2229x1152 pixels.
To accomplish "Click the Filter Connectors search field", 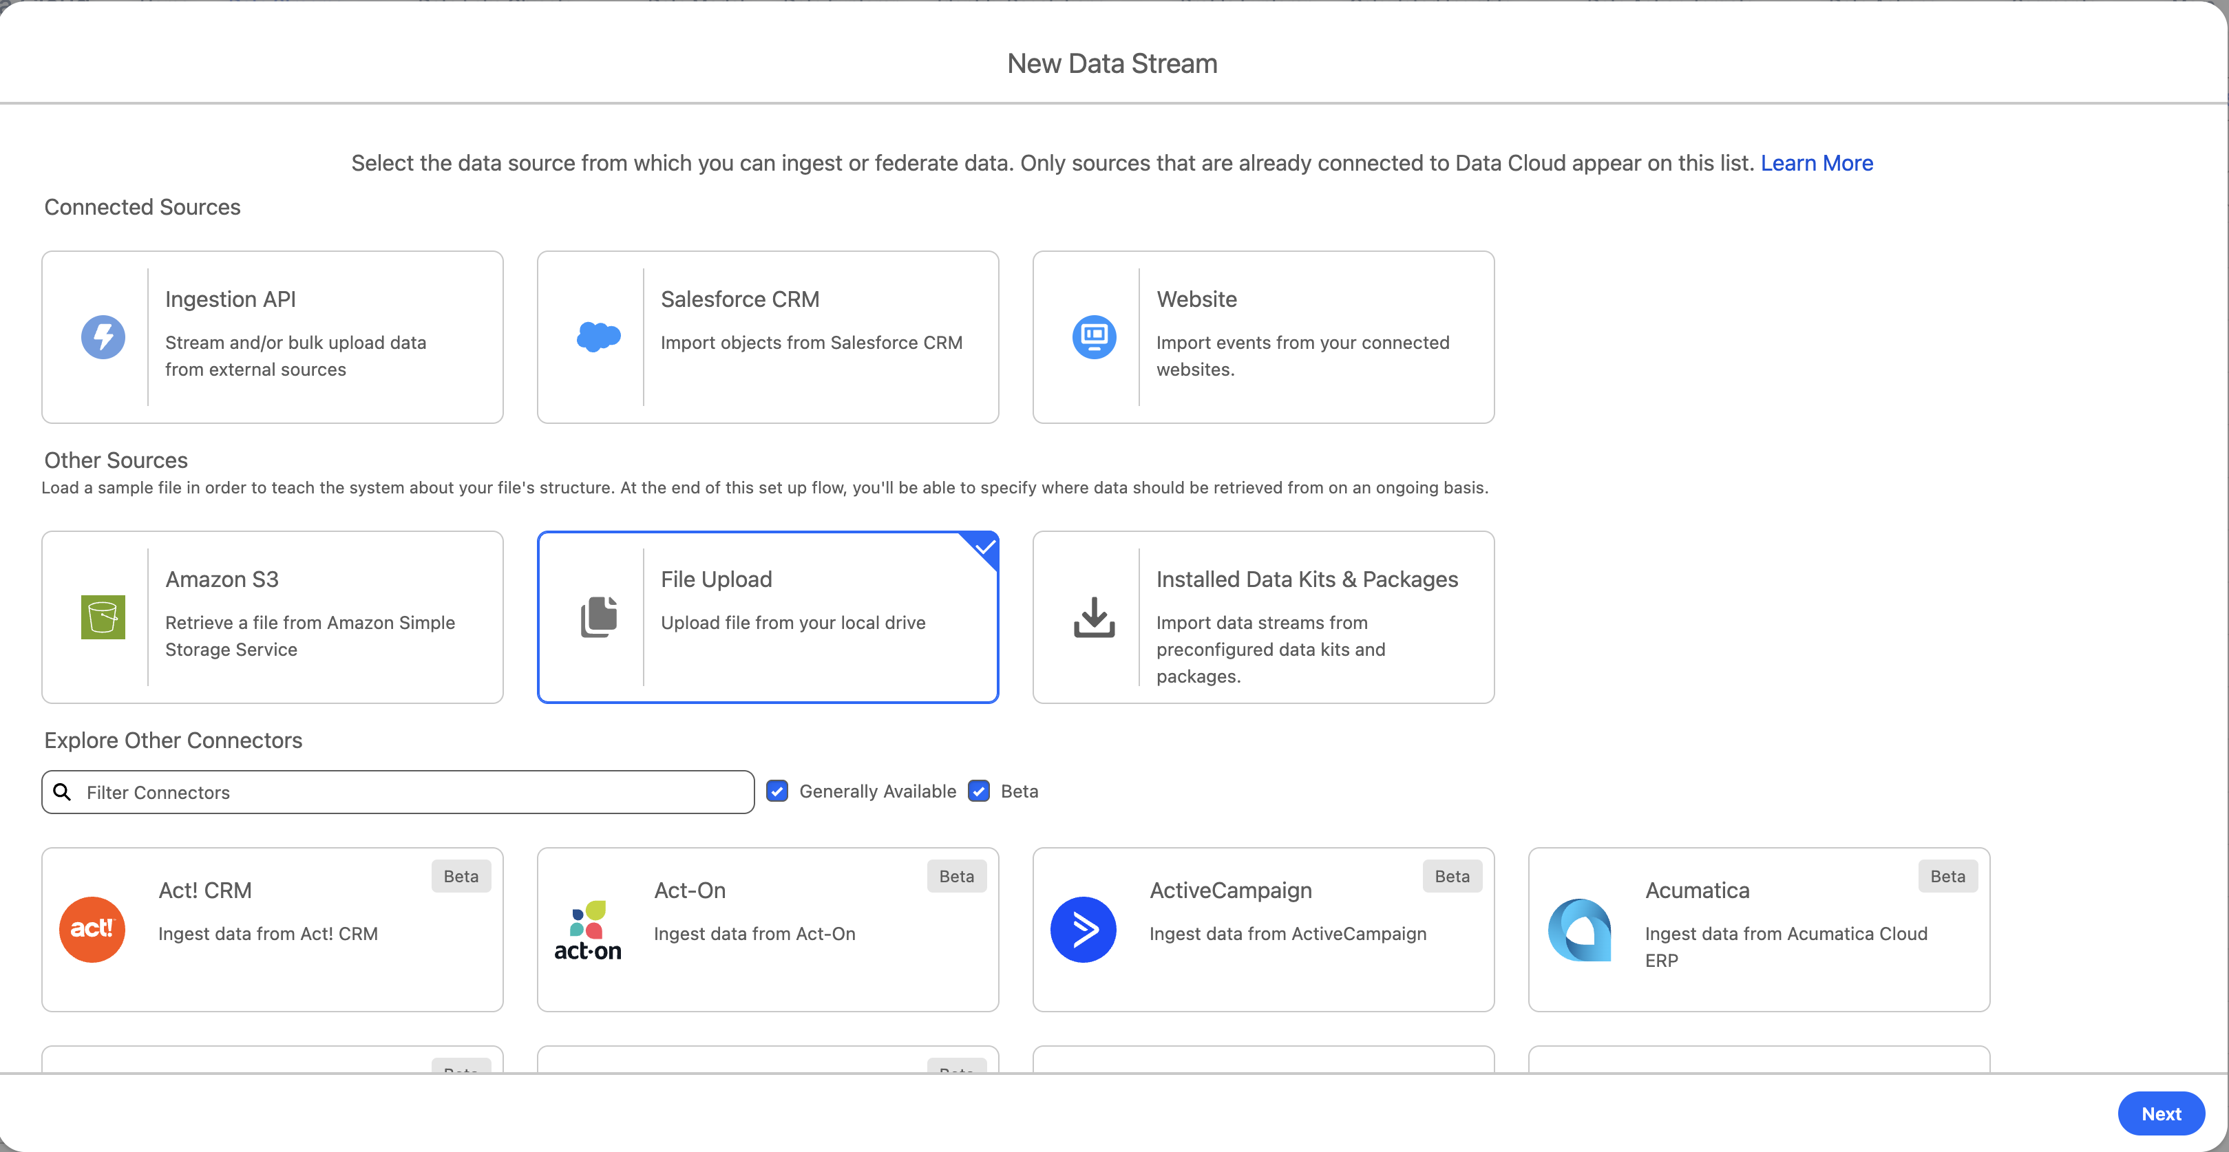I will (x=407, y=792).
